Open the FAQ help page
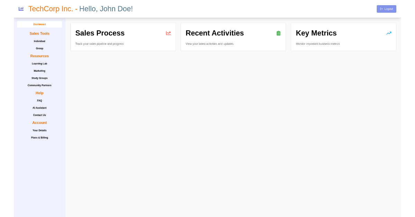Viewport: 415px width, 217px height. 39,101
